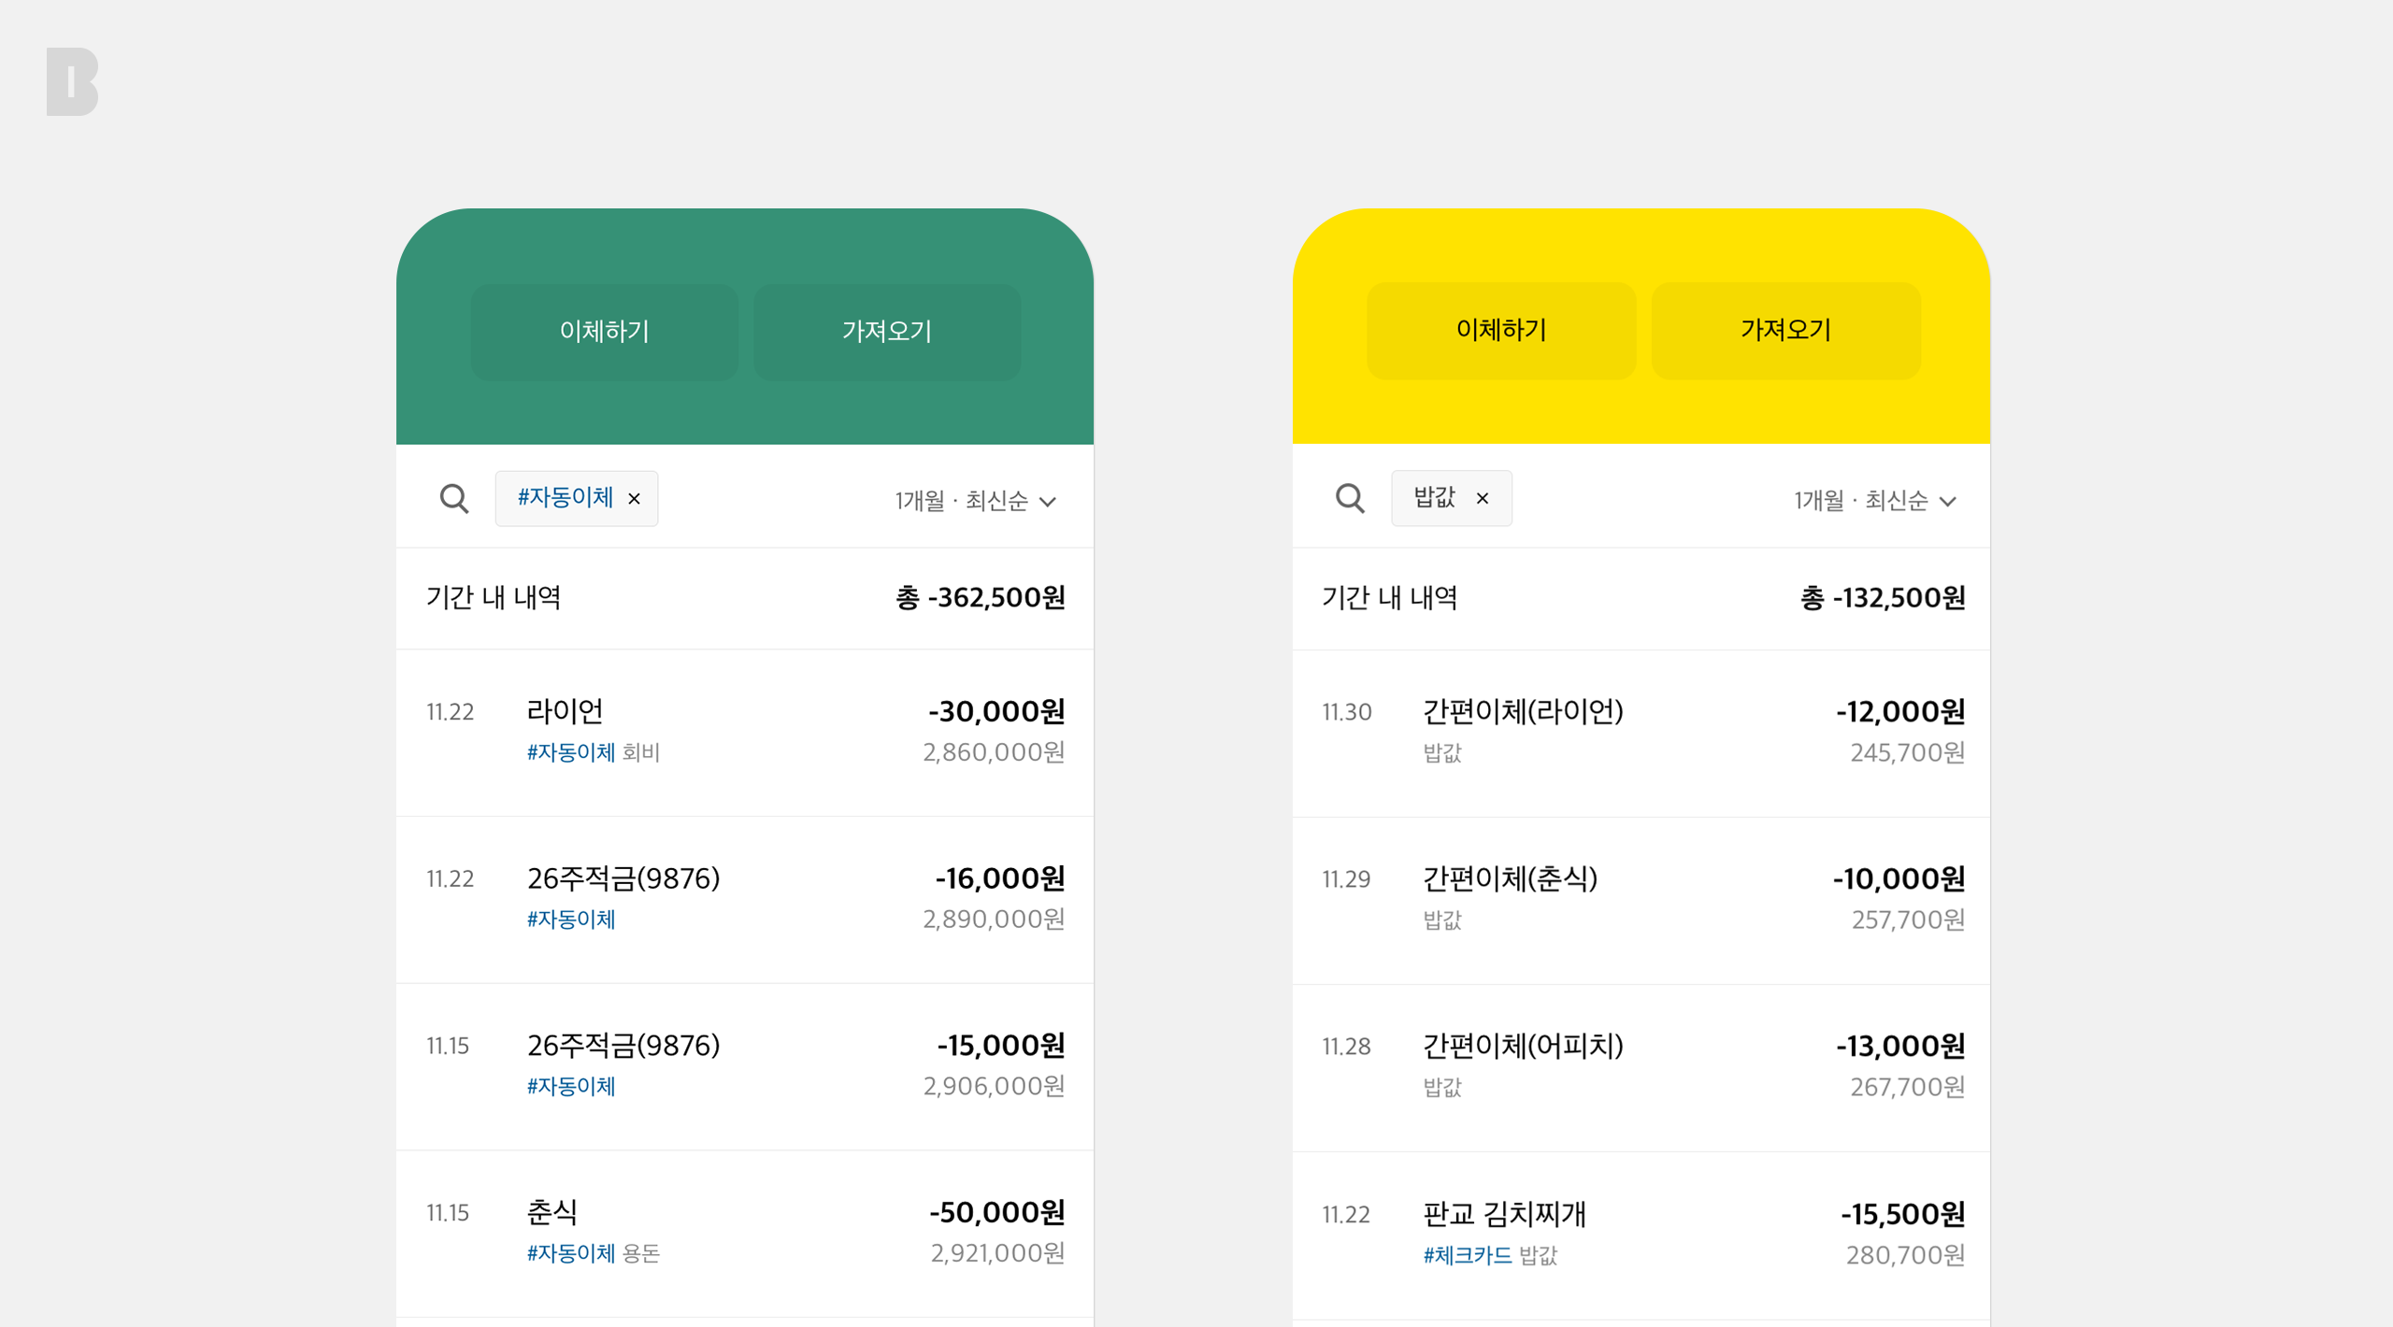
Task: Click the search magnifier on the yellow screen
Action: (1350, 498)
